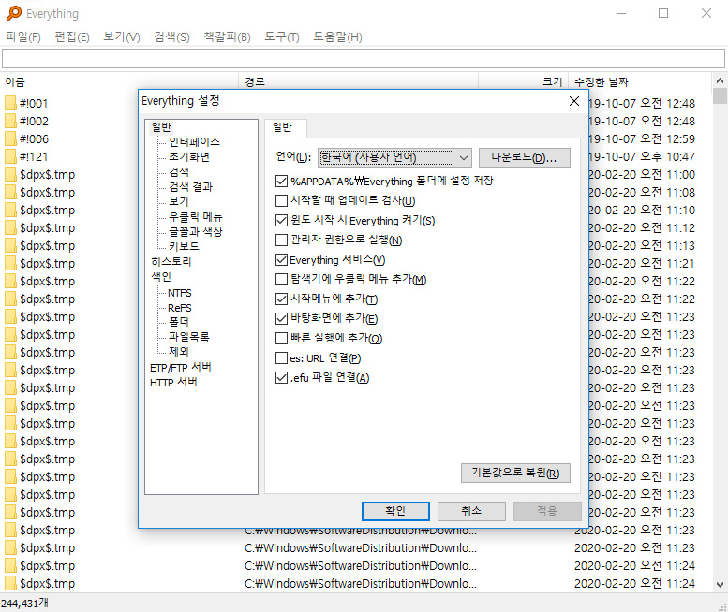This screenshot has width=728, height=612.
Task: Toggle 바탕화면에 추가 checkbox
Action: coord(281,318)
